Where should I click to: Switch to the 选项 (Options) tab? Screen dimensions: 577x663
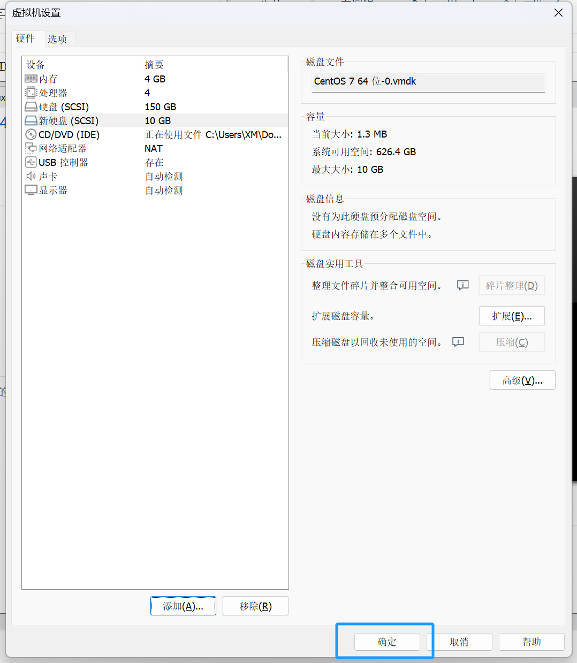click(x=57, y=39)
